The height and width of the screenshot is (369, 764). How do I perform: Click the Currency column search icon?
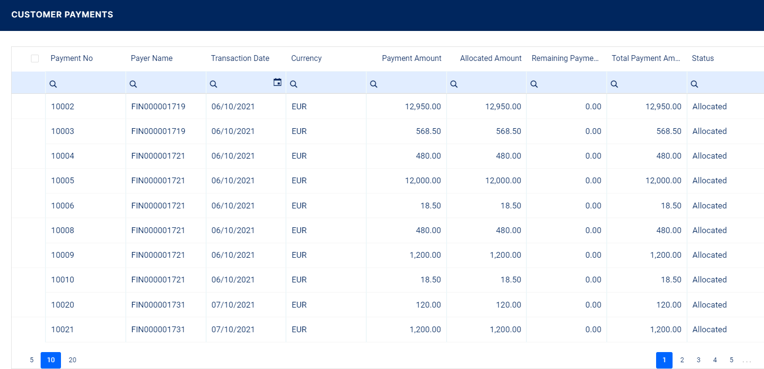tap(294, 84)
